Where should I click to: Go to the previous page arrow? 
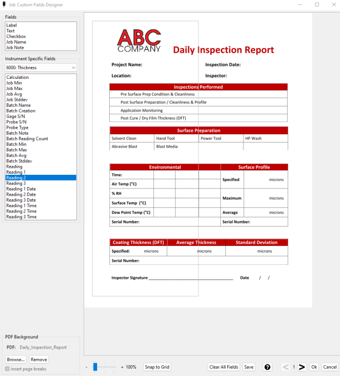(x=286, y=367)
